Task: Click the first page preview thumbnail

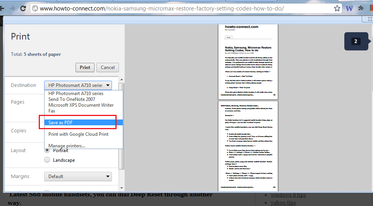Action: 248,62
